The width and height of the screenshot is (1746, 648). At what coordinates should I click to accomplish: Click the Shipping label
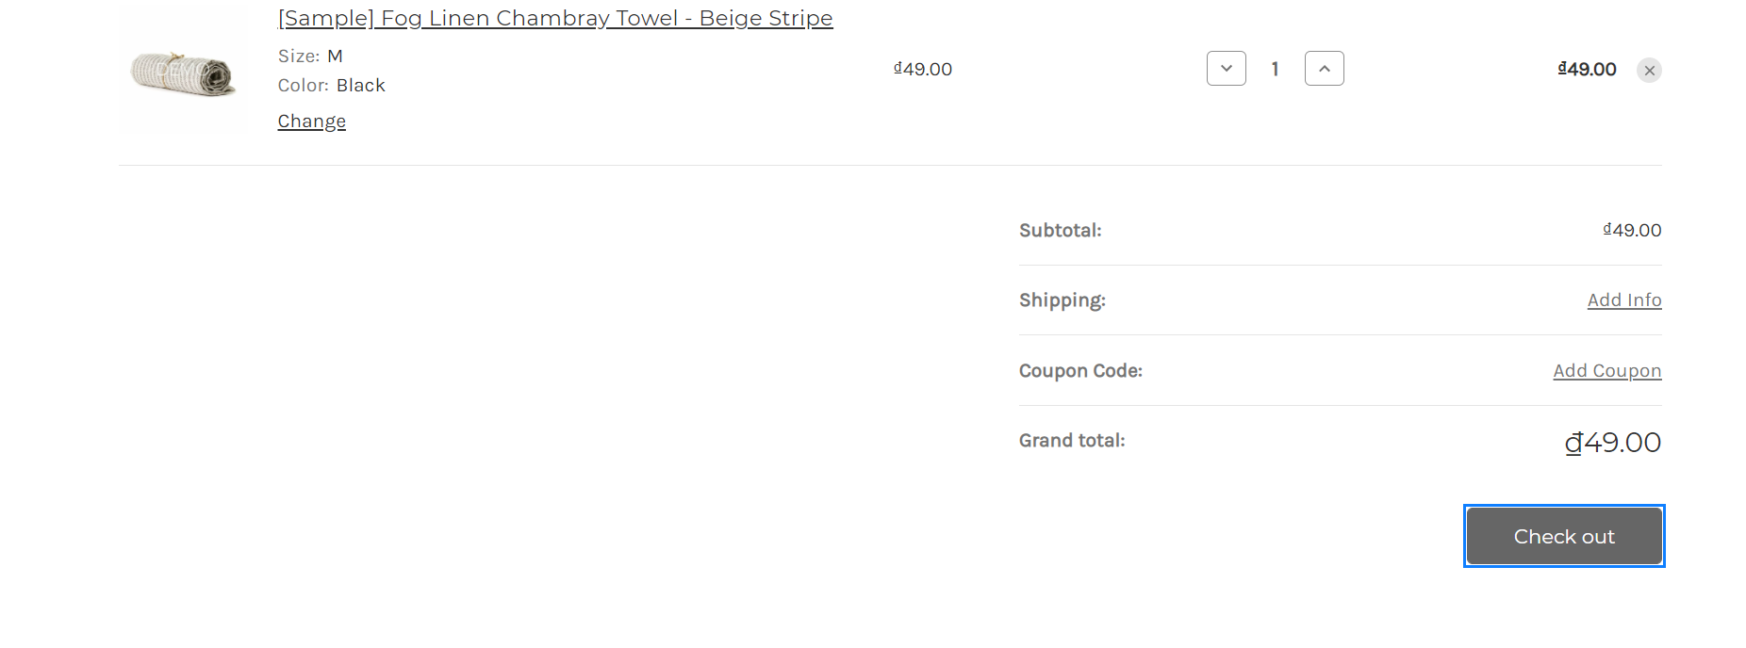[1062, 300]
